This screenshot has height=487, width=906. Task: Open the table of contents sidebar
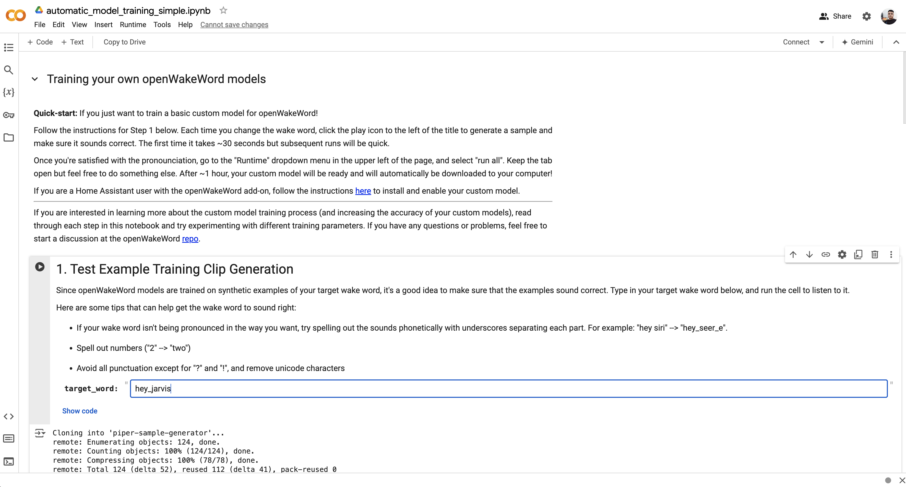pos(8,47)
